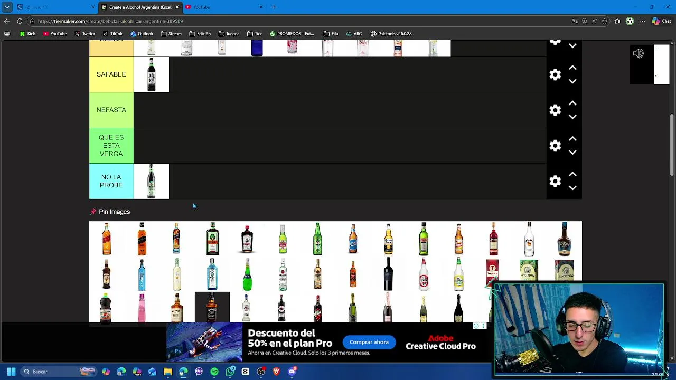Switch to the Create a Alcohol Argentina tab

[140, 7]
